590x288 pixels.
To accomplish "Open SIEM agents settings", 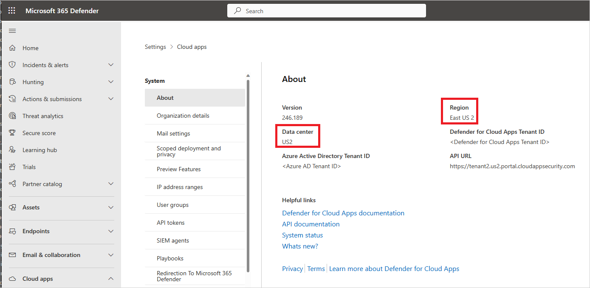I will click(x=195, y=240).
